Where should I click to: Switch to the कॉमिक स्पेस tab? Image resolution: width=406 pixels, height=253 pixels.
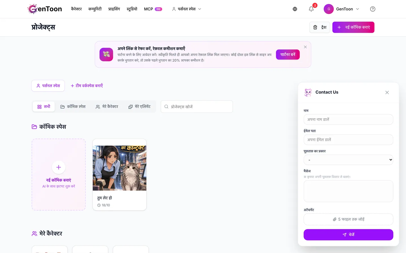pos(73,107)
